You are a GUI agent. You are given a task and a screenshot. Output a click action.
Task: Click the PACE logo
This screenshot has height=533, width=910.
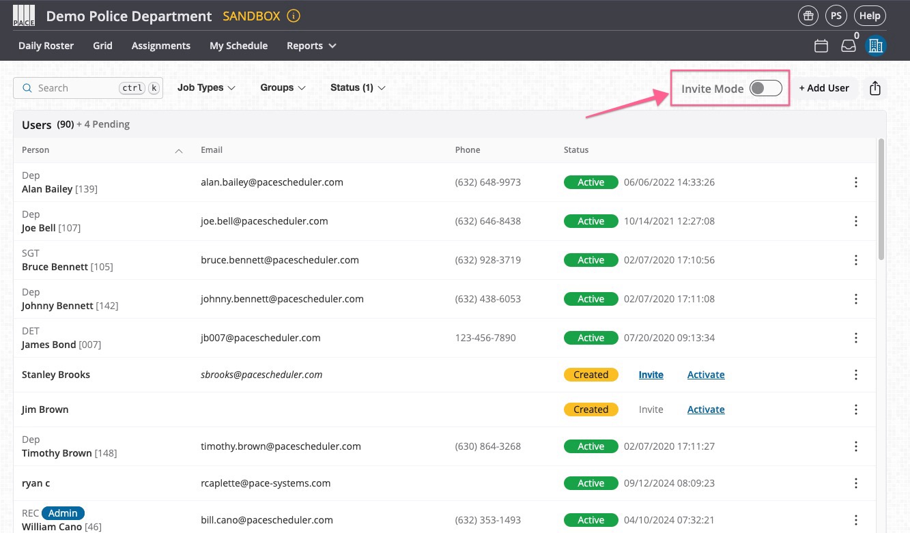click(24, 16)
